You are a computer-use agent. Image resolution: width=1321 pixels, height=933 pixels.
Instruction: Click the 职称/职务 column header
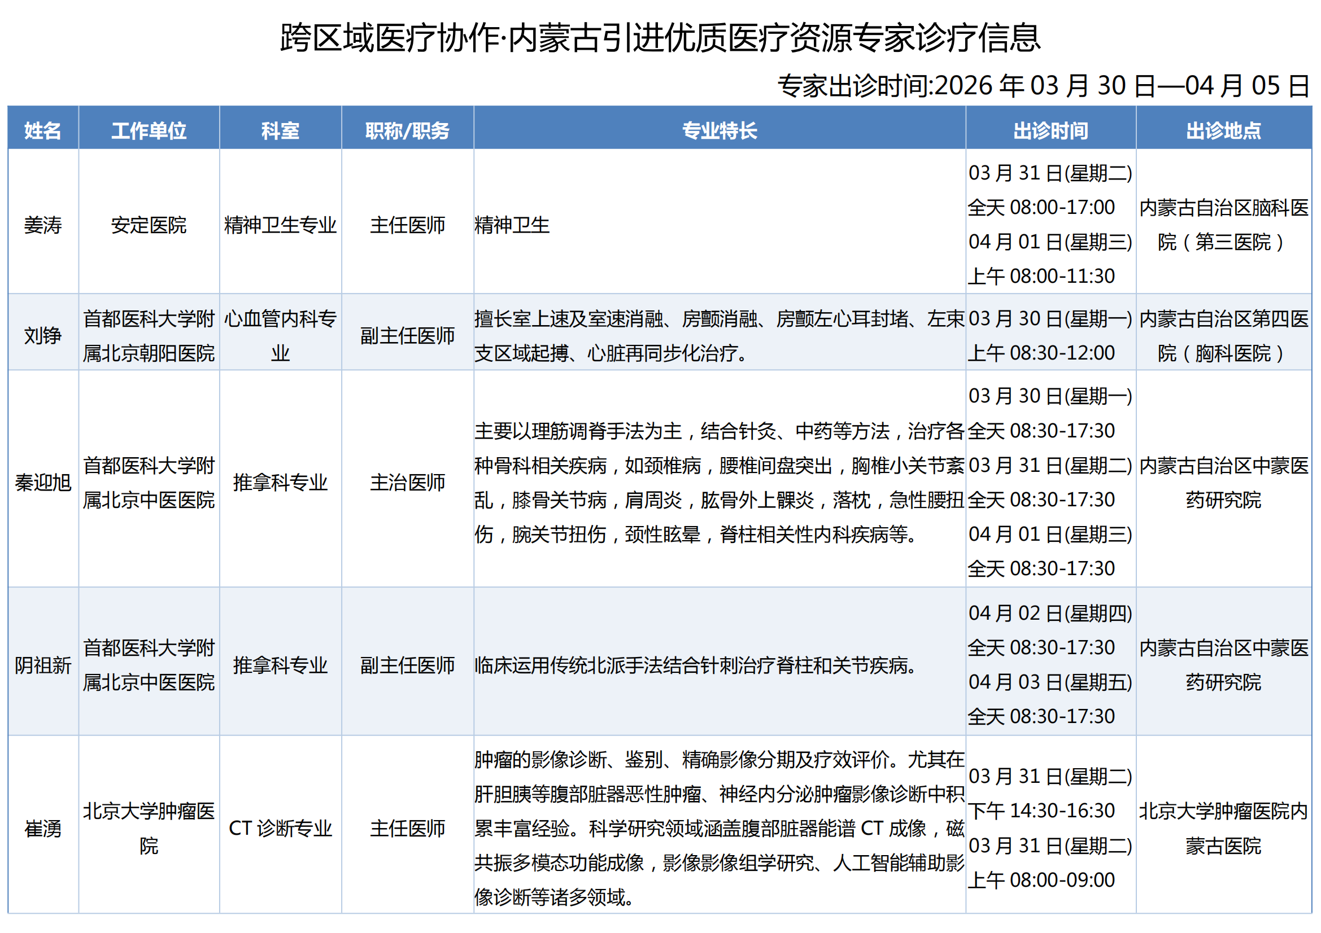coord(407,130)
